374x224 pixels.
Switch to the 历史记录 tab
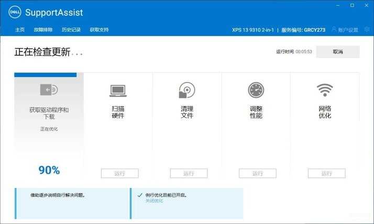[x=71, y=30]
